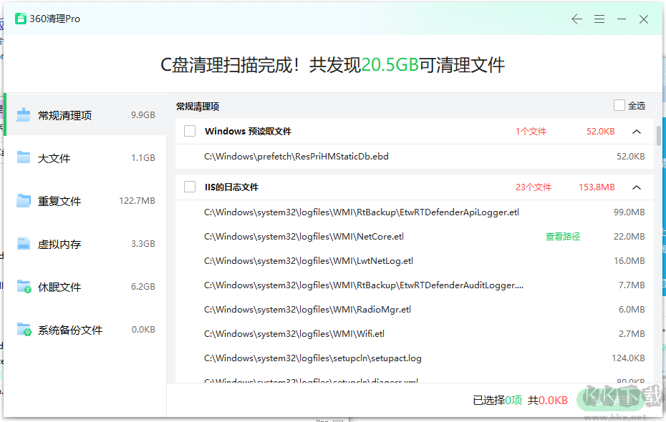Click the 153.8MB group size
This screenshot has width=666, height=422.
[x=597, y=187]
